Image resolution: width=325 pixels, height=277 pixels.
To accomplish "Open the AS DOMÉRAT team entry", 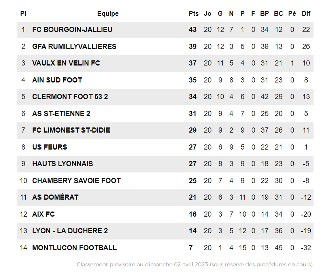I will point(55,197).
